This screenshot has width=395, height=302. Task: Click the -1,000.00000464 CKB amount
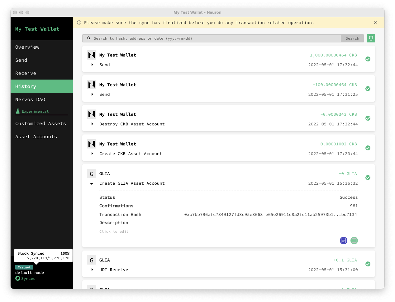[x=332, y=55]
